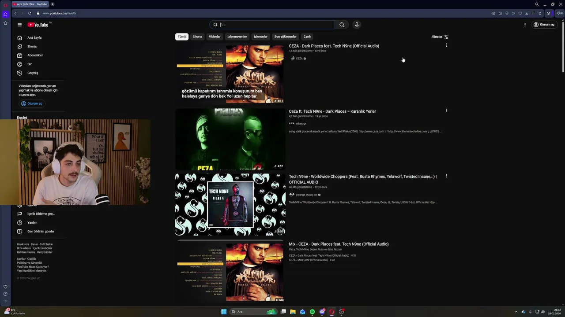The width and height of the screenshot is (565, 317).
Task: Open Opera snapshot camera icon
Action: 500,13
